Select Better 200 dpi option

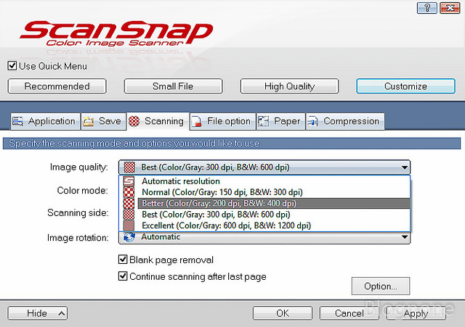coord(264,203)
